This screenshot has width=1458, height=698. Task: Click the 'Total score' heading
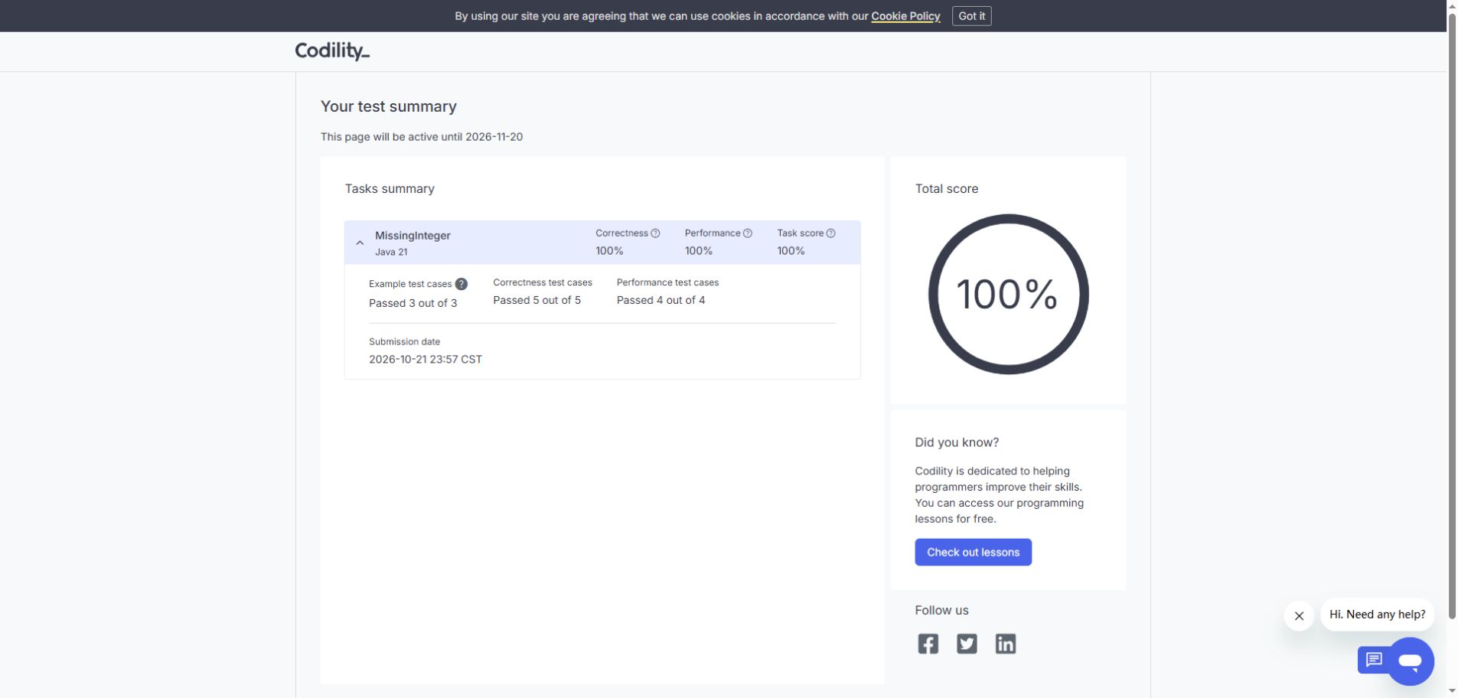946,188
